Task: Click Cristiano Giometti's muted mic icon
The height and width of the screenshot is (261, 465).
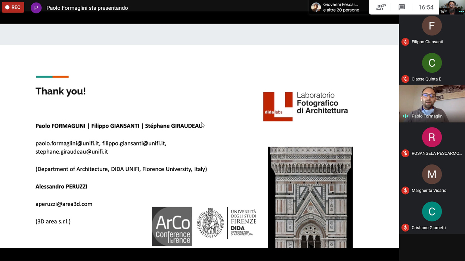Action: [405, 227]
